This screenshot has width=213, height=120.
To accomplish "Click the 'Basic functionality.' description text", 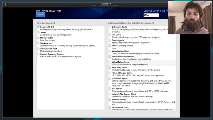I will [x=48, y=40].
